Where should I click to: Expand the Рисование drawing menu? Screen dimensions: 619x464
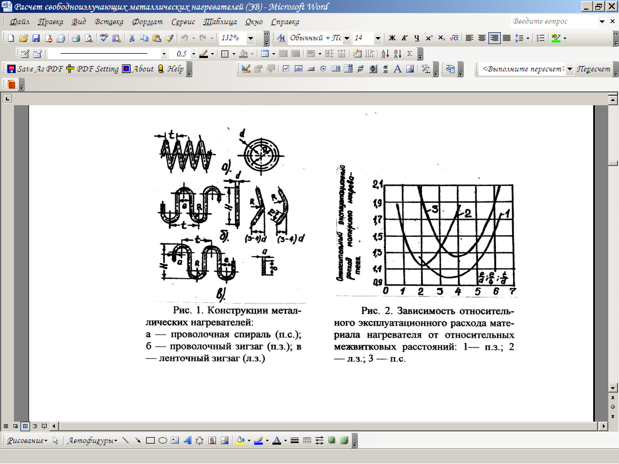coord(27,441)
